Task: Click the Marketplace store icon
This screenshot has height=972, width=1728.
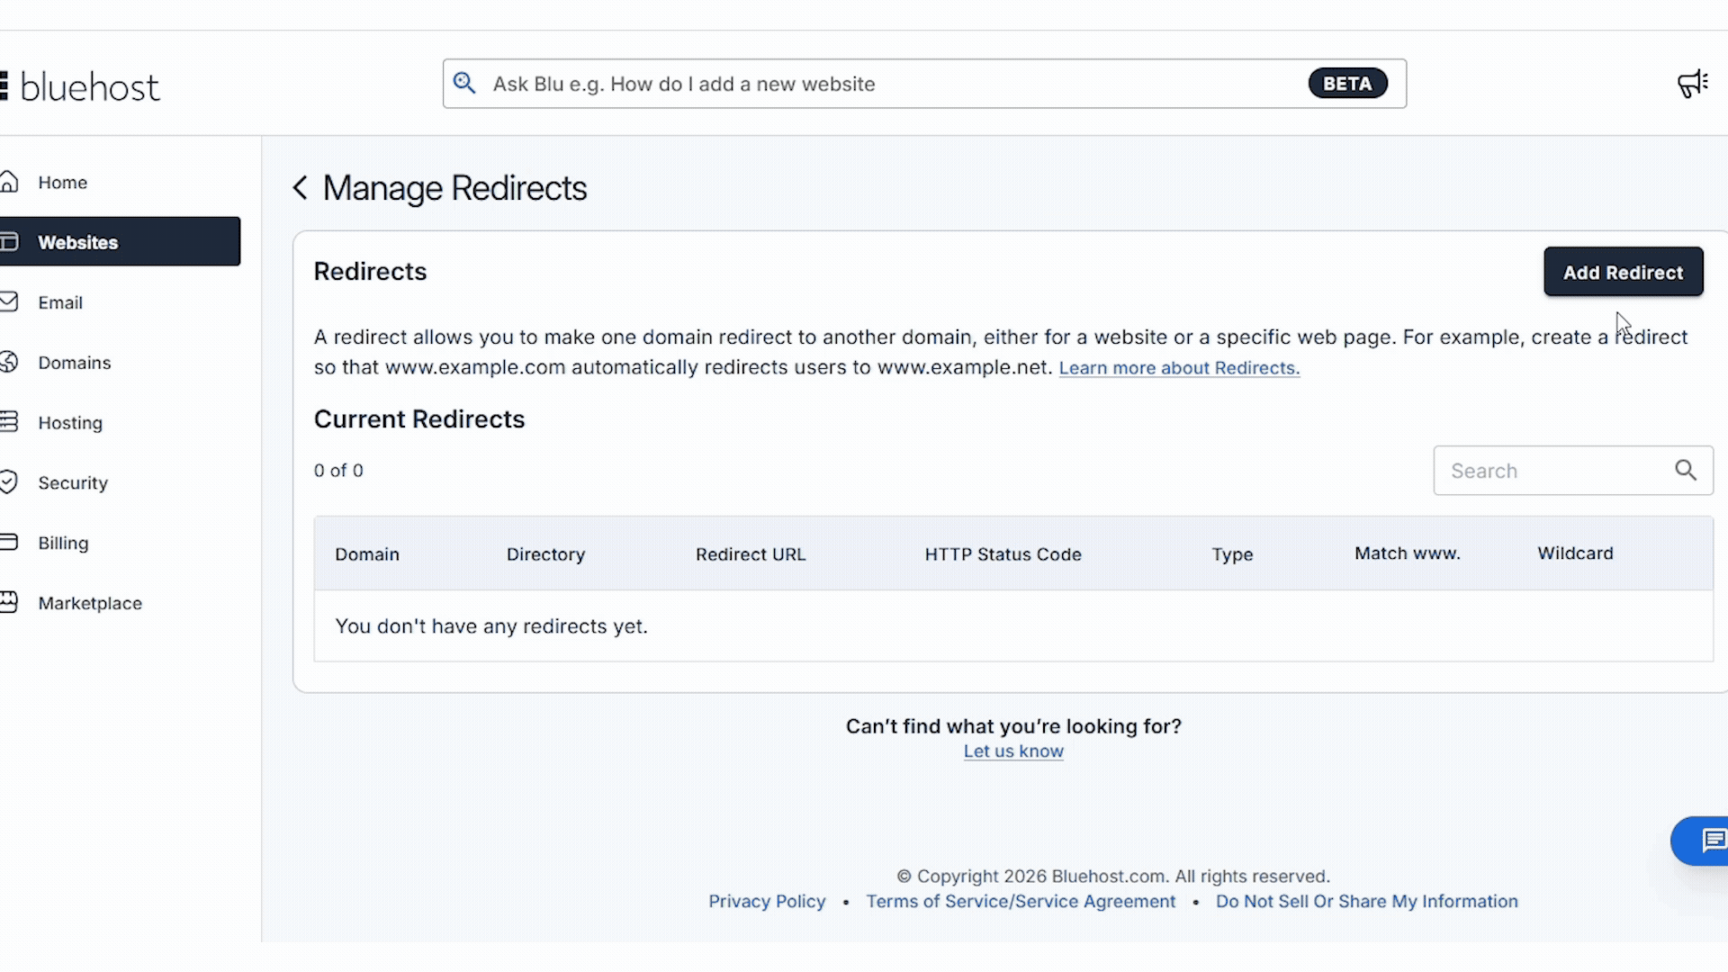Action: coord(9,602)
